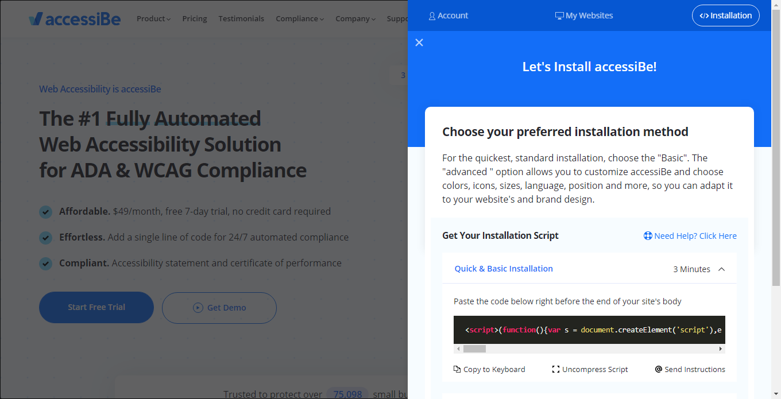Open the Product dropdown menu

click(153, 19)
